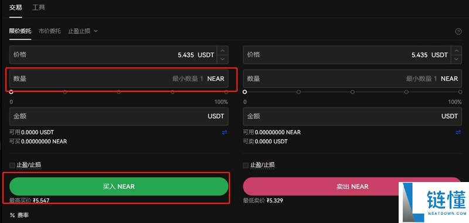
Task: Set buy slider to 25% marker
Action: tap(65, 92)
